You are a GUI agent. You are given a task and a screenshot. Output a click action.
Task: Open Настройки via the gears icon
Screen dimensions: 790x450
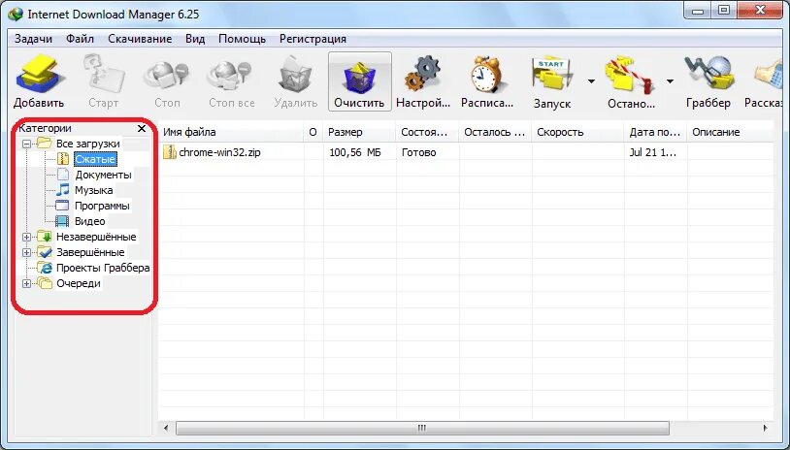pos(423,75)
